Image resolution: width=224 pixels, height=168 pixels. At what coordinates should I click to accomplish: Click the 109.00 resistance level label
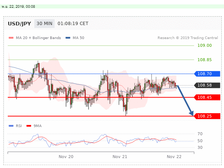[204, 45]
